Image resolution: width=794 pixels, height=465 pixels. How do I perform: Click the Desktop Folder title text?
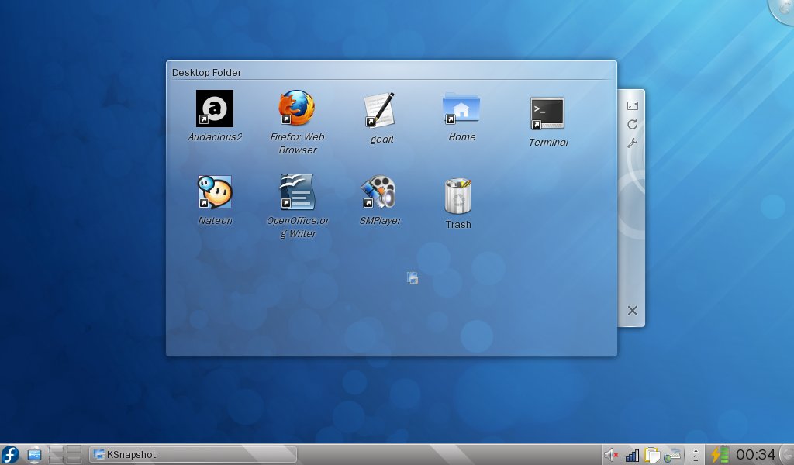[x=206, y=72]
